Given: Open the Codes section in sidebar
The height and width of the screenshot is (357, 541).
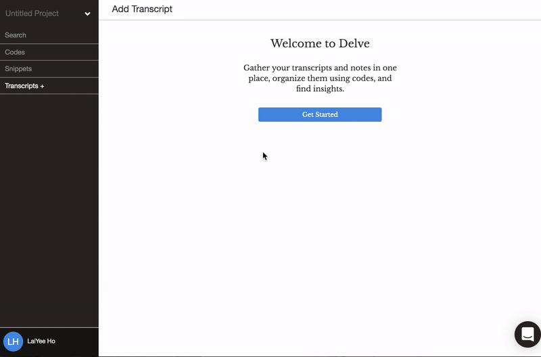Looking at the screenshot, I should pos(49,52).
